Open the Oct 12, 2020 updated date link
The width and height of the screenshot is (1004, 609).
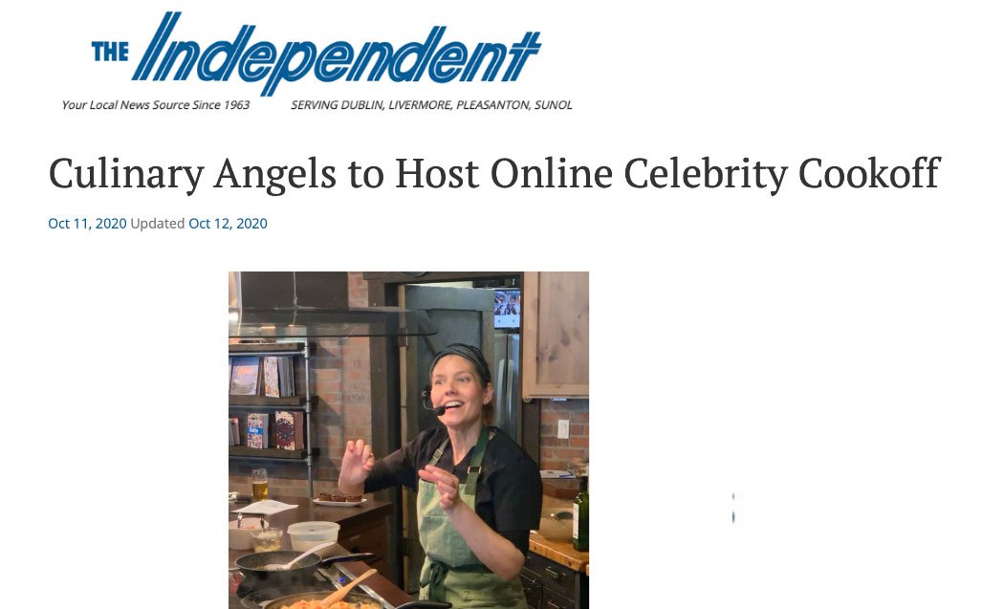tap(228, 224)
